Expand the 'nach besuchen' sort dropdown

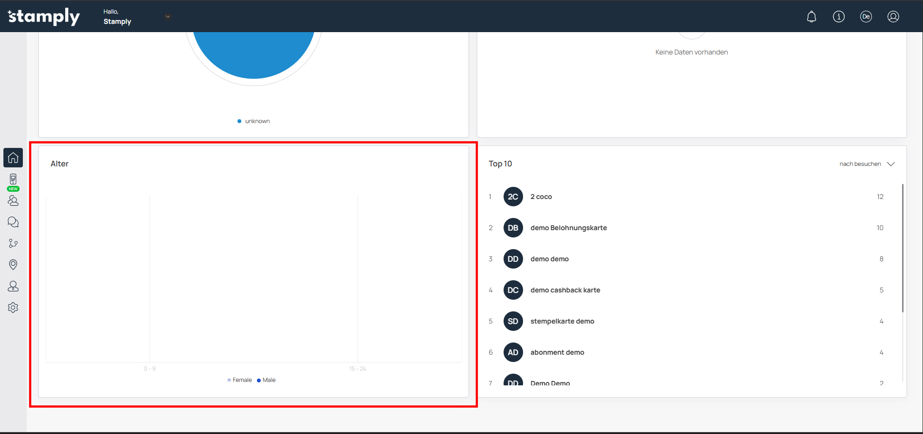click(867, 164)
